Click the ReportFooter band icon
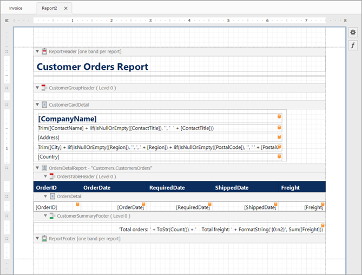The height and width of the screenshot is (275, 362). (44, 238)
